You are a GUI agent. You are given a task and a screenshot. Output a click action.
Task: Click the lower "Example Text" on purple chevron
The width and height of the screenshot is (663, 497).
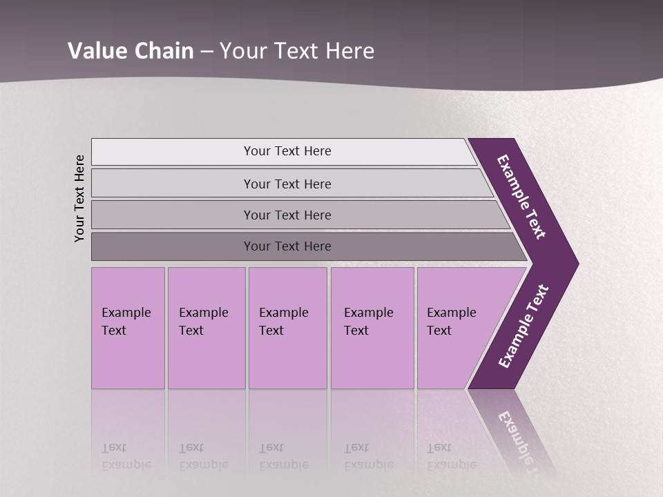(523, 327)
